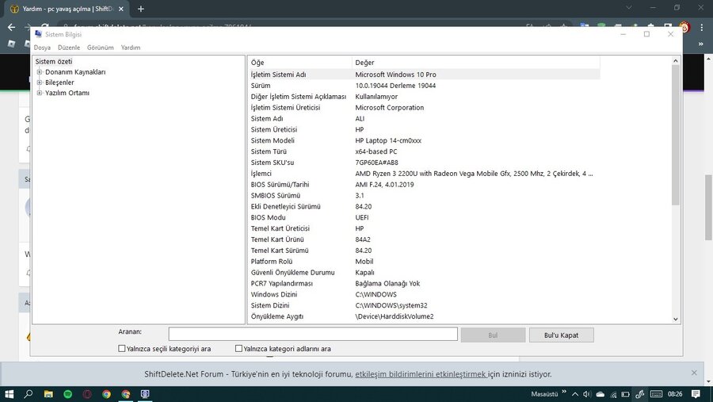Viewport: 713px width, 402px height.
Task: Click scroll-down arrow of details list
Action: click(675, 319)
